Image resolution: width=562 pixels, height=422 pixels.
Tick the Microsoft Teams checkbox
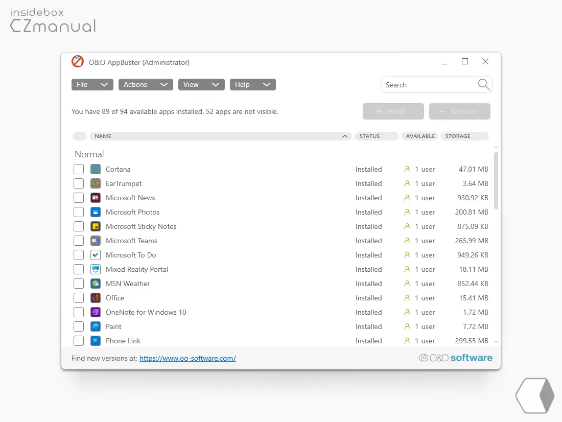tap(79, 241)
